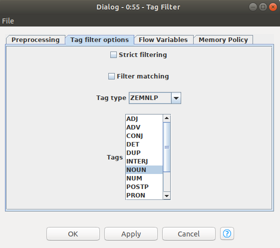
Task: Open the ZEMNLP tag type combo box
Action: [x=155, y=98]
